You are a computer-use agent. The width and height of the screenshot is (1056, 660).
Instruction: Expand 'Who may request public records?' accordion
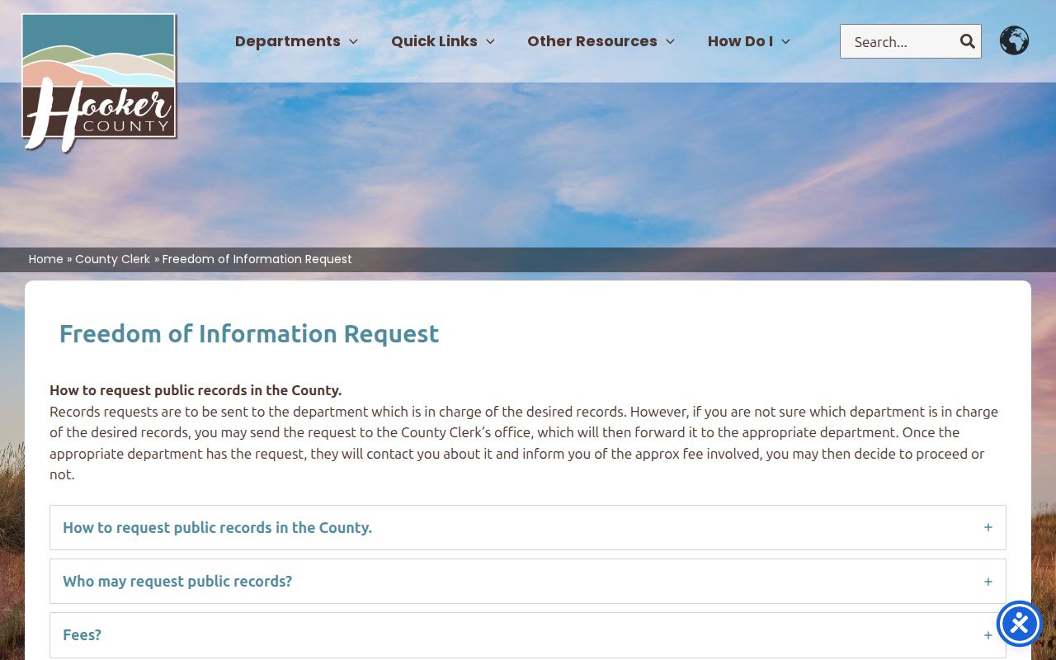pyautogui.click(x=528, y=582)
